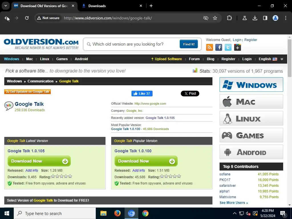Select English language option
This screenshot has height=219, width=292.
pos(268,59)
